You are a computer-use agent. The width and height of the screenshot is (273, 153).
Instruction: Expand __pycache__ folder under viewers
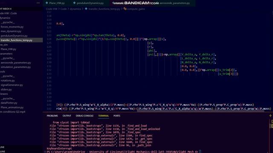pos(8,99)
